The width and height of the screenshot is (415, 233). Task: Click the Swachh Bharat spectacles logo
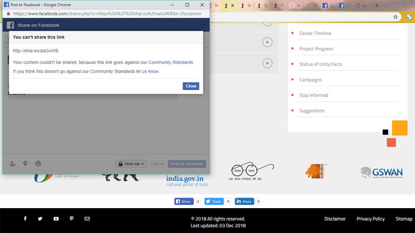pyautogui.click(x=252, y=171)
